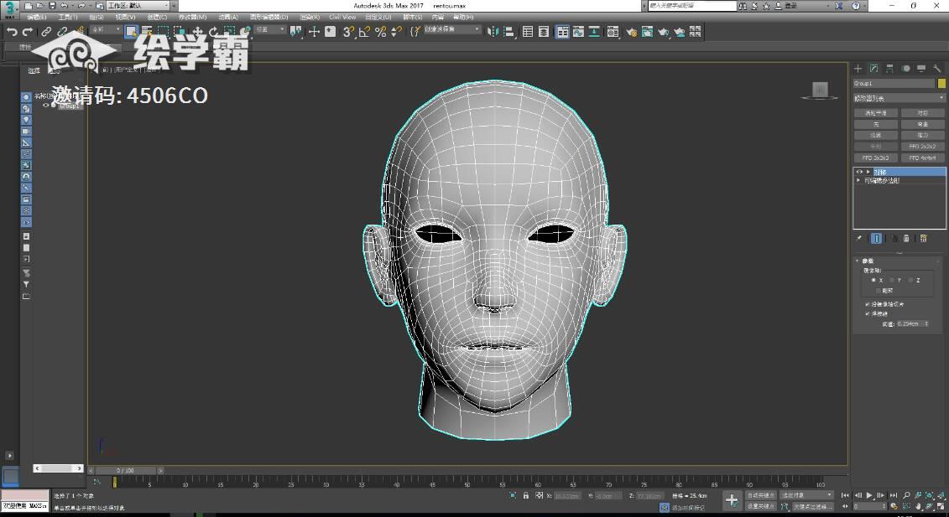Remove modifier using the trash icon
949x517 pixels.
point(906,239)
